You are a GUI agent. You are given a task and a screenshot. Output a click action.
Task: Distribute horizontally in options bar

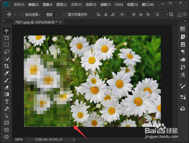157,14
